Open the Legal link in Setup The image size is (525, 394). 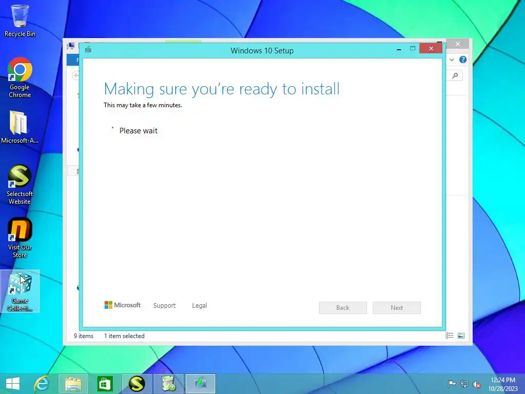click(199, 306)
